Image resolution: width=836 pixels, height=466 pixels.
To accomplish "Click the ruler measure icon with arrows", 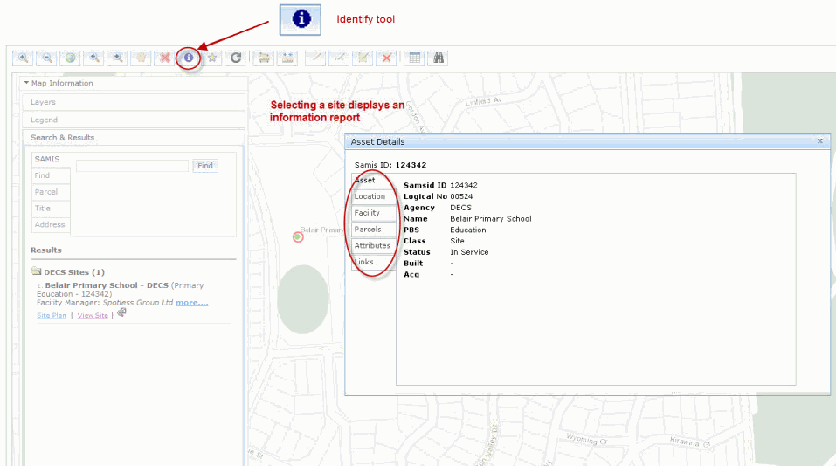I will pyautogui.click(x=287, y=58).
